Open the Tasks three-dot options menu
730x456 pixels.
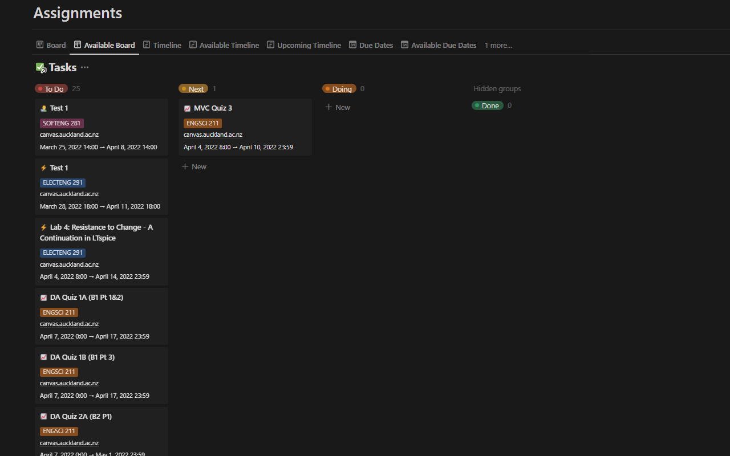coord(84,67)
